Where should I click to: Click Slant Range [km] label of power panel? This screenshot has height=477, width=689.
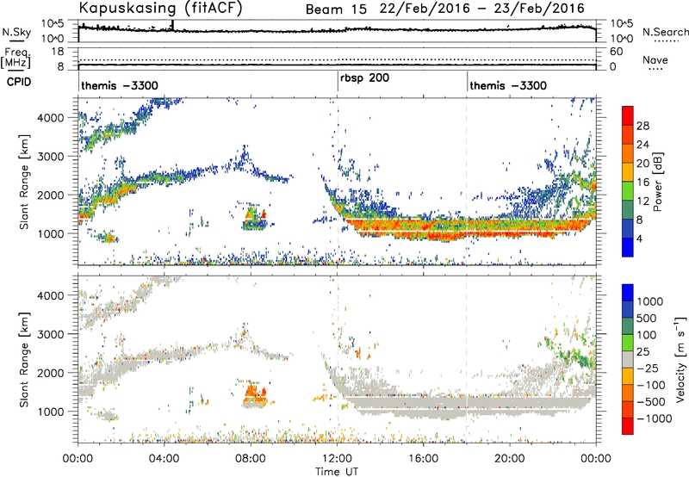(x=24, y=182)
